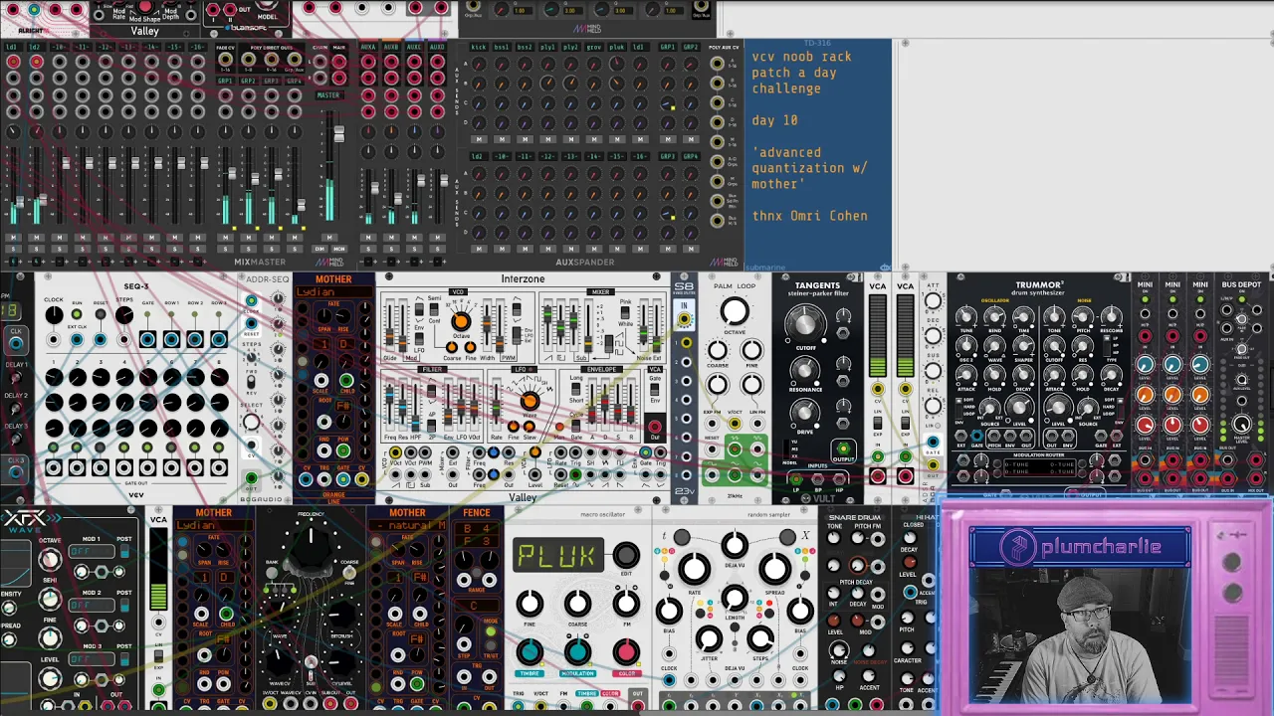Viewport: 1274px width, 716px height.
Task: Click the PLUK display on macro oscillator
Action: (x=557, y=555)
